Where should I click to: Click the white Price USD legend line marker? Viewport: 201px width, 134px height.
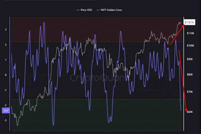(x=78, y=10)
